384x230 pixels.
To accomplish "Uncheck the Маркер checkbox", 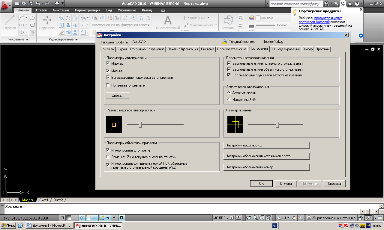I will pyautogui.click(x=108, y=63).
